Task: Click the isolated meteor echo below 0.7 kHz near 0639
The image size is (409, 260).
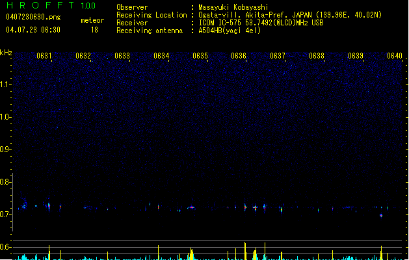Action: pos(381,216)
